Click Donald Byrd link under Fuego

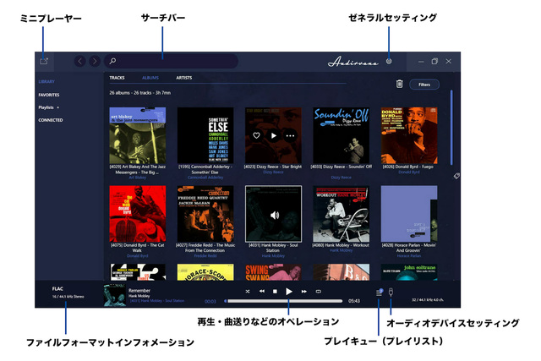coord(409,172)
